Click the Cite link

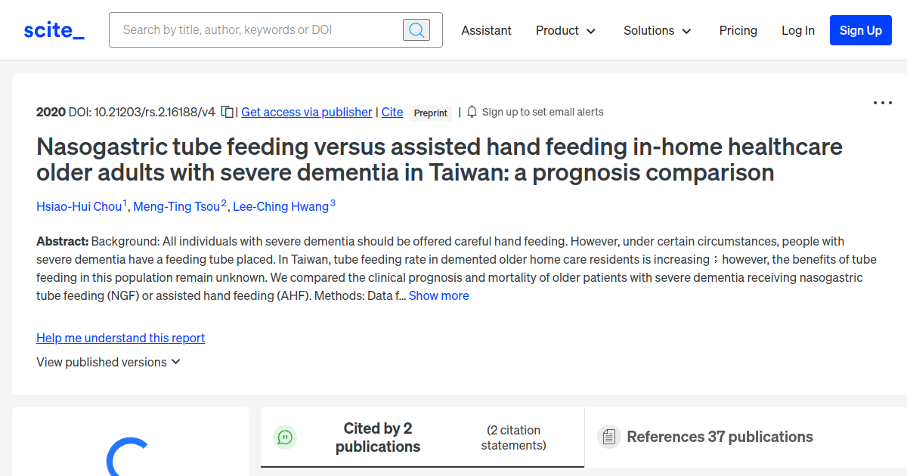point(392,112)
